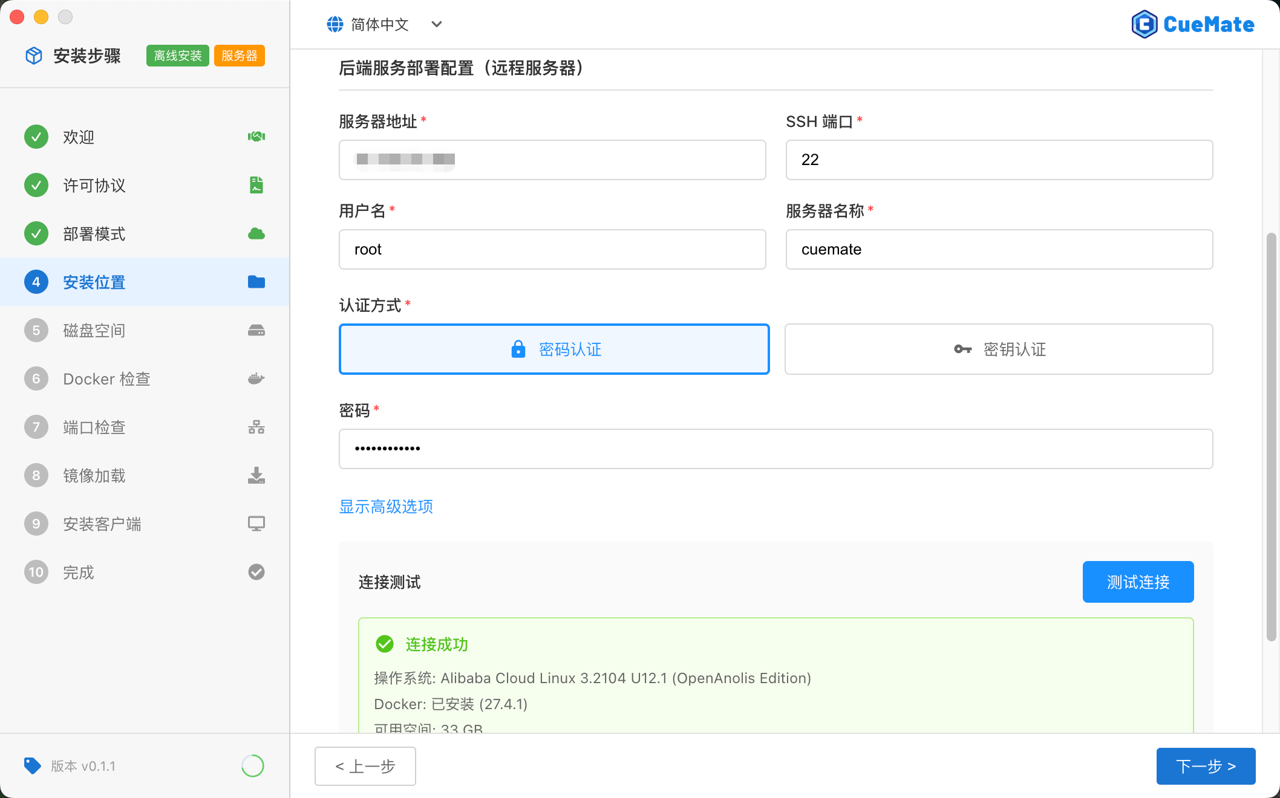The height and width of the screenshot is (798, 1280).
Task: Click the 服务器 orange mode tag
Action: (x=239, y=56)
